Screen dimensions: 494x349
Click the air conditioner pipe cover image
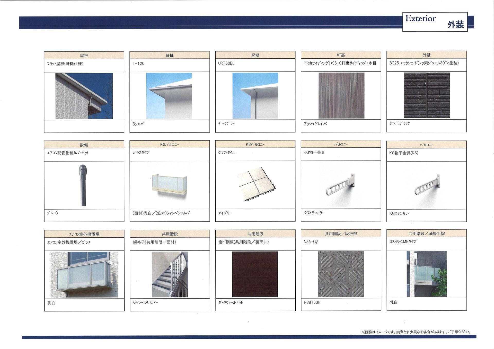[83, 185]
